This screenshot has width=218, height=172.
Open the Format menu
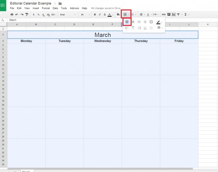[46, 8]
